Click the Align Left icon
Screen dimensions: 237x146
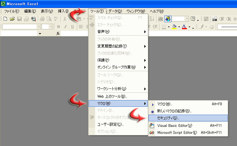tap(81, 27)
